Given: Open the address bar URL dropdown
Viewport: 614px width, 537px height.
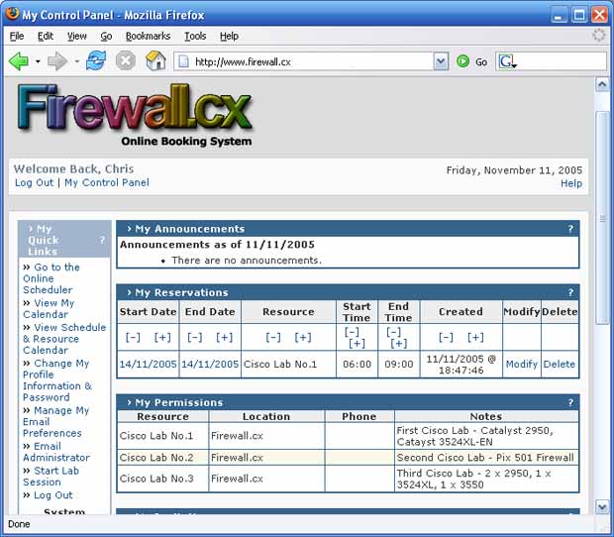Looking at the screenshot, I should [441, 61].
